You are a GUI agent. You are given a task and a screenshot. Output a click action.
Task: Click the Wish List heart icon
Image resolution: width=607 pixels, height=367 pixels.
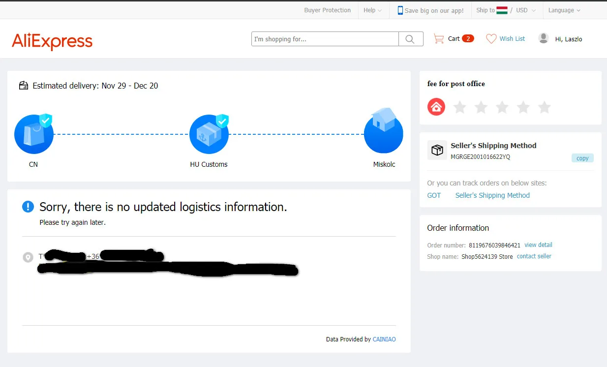tap(491, 38)
